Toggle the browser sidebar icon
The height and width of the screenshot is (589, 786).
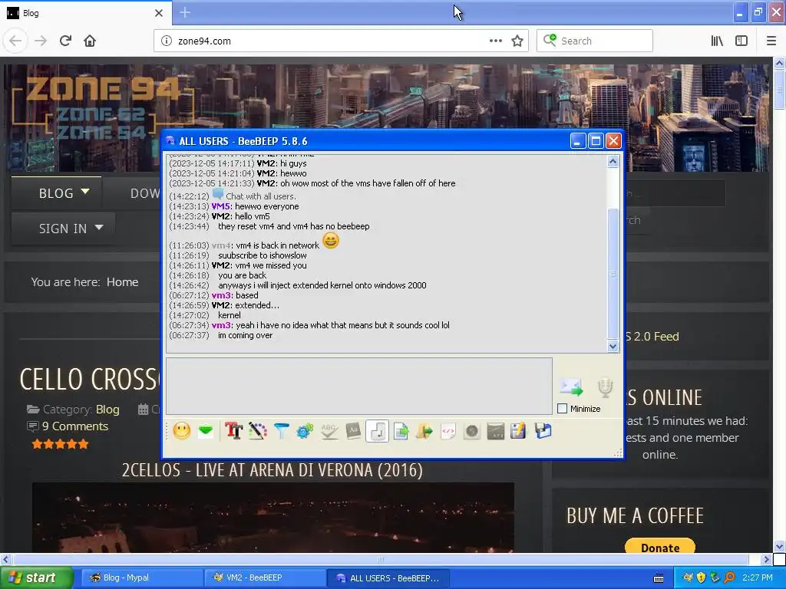pos(741,41)
